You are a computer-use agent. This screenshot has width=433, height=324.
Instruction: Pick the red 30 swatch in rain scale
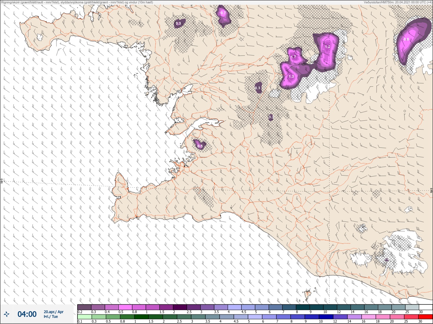coord(426,317)
